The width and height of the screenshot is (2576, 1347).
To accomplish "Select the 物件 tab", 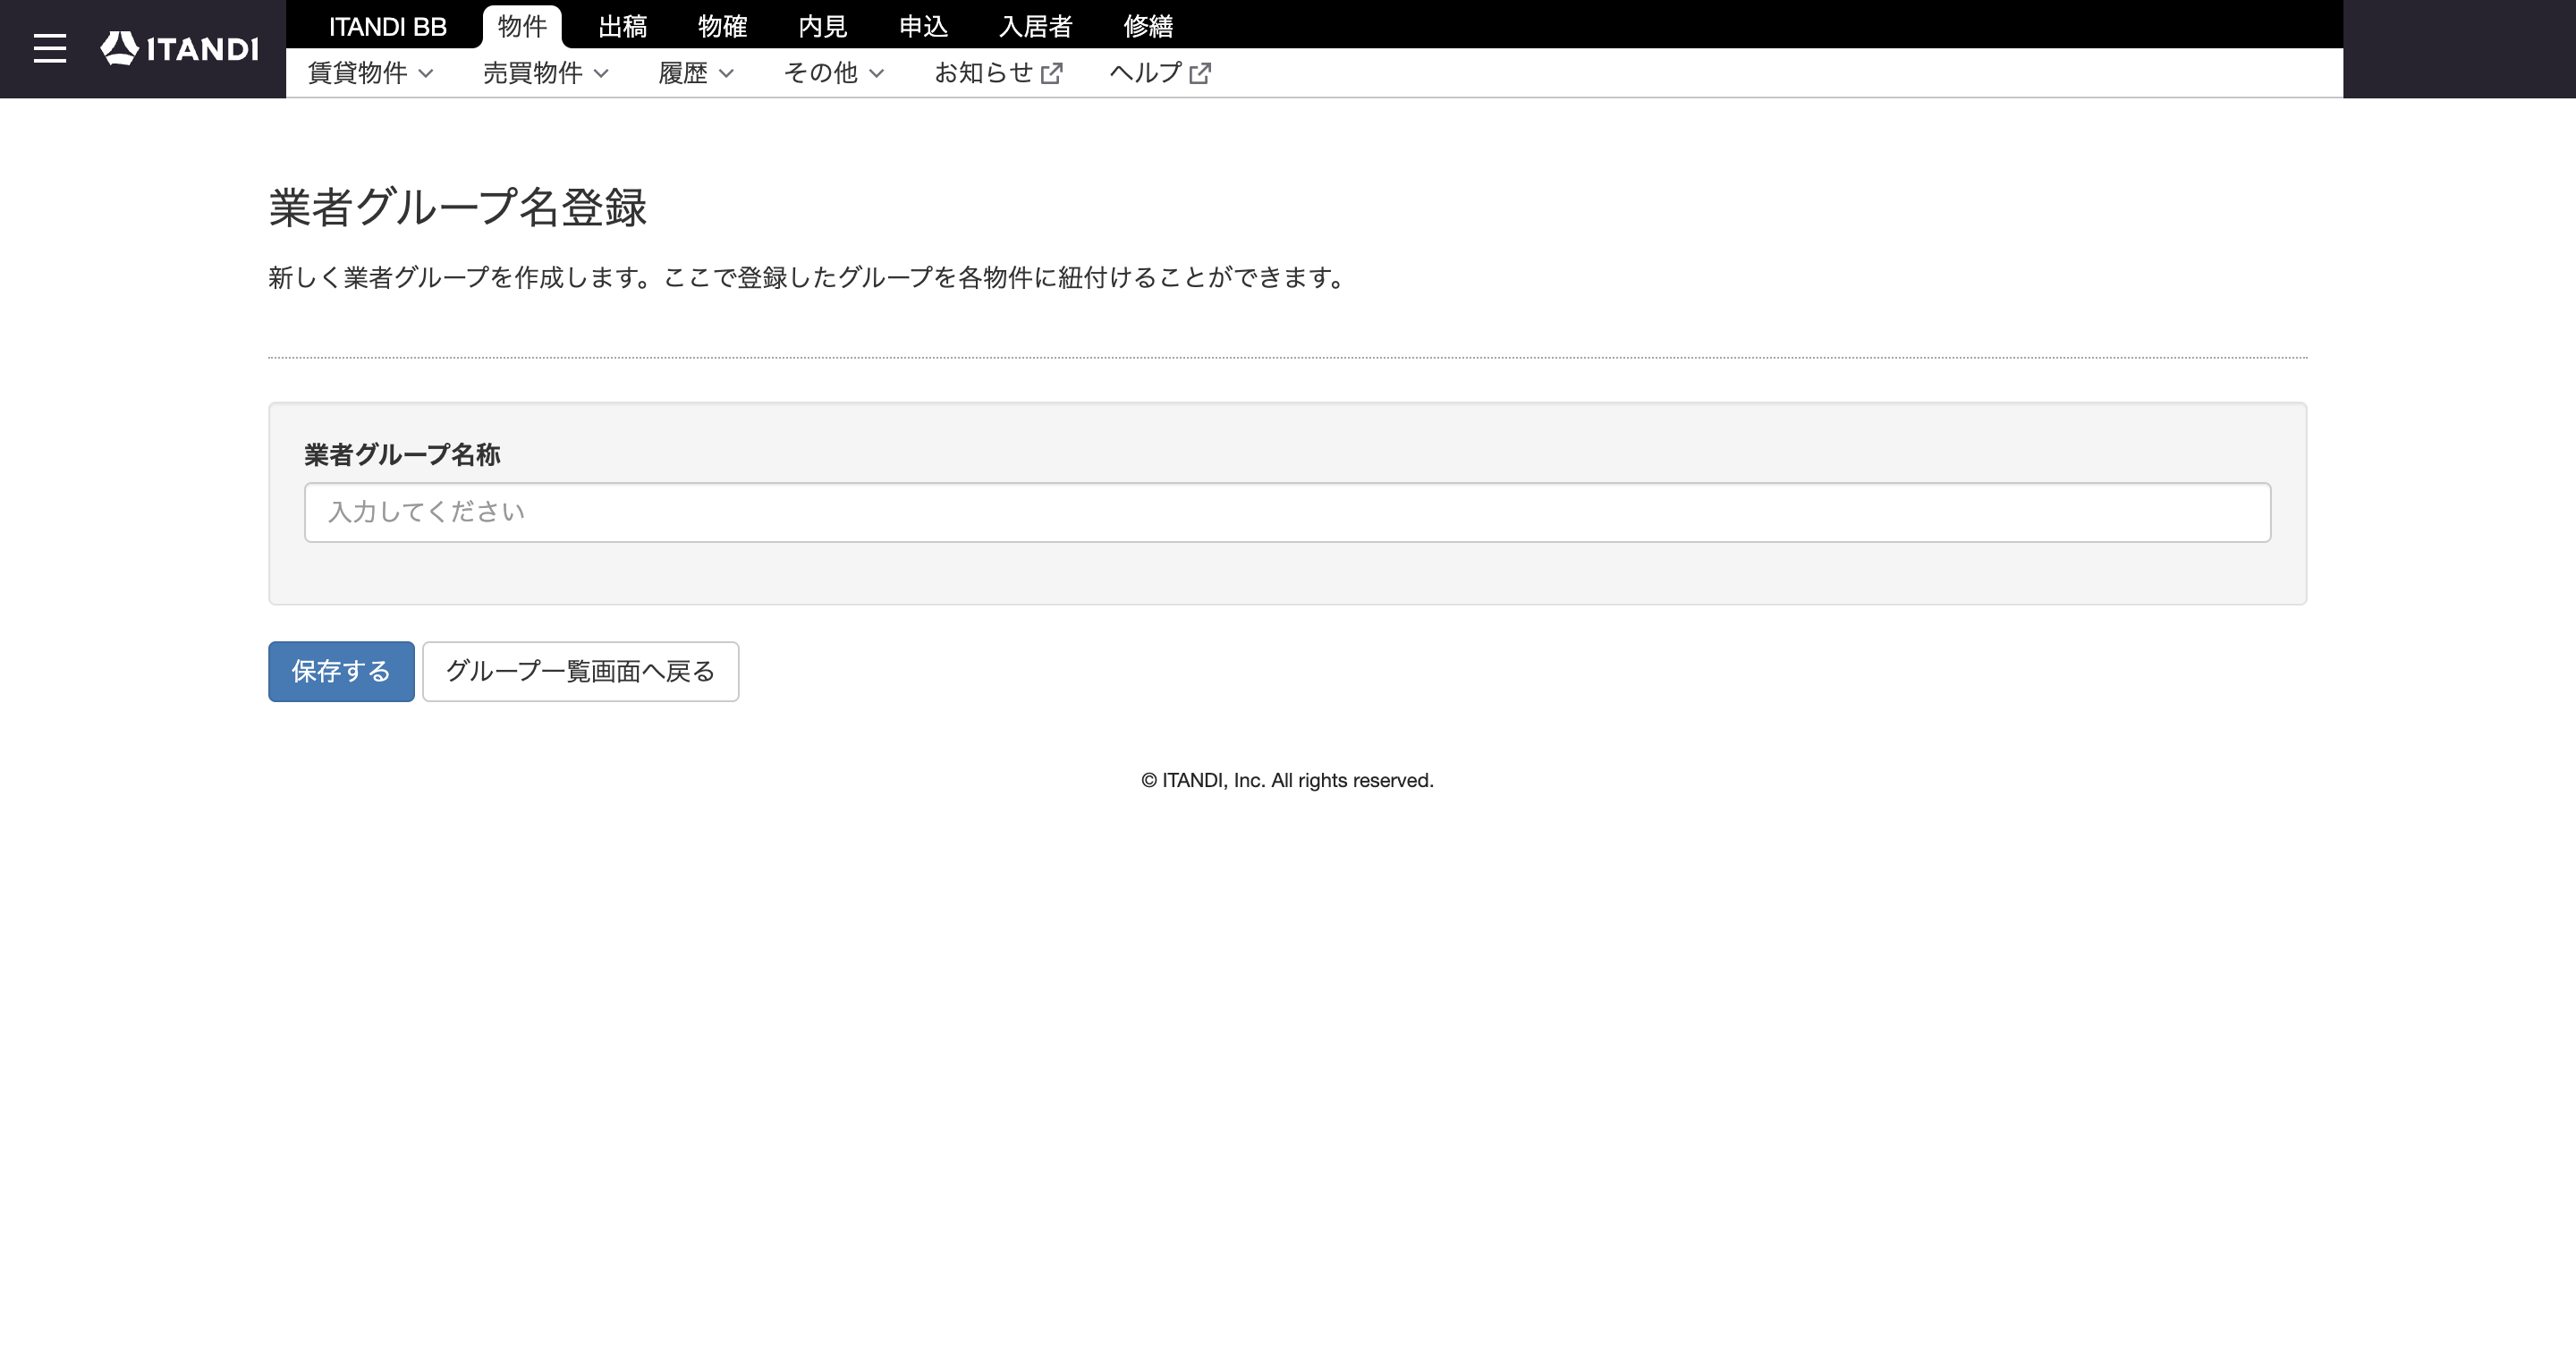I will (x=522, y=26).
